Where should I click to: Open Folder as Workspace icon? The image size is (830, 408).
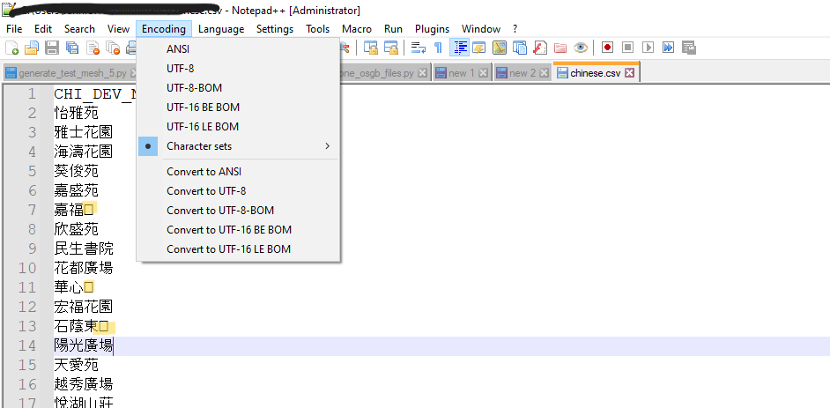click(560, 48)
